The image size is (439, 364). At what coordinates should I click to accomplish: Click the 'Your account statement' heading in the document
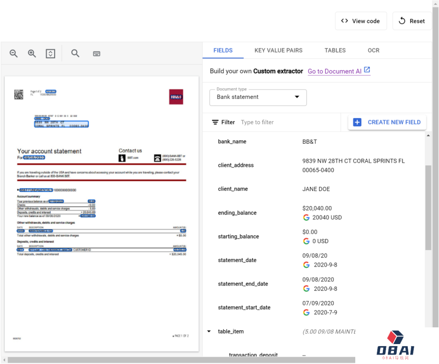49,151
